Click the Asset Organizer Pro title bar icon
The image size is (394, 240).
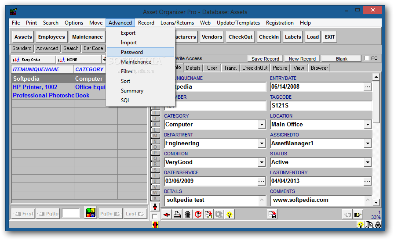13,11
